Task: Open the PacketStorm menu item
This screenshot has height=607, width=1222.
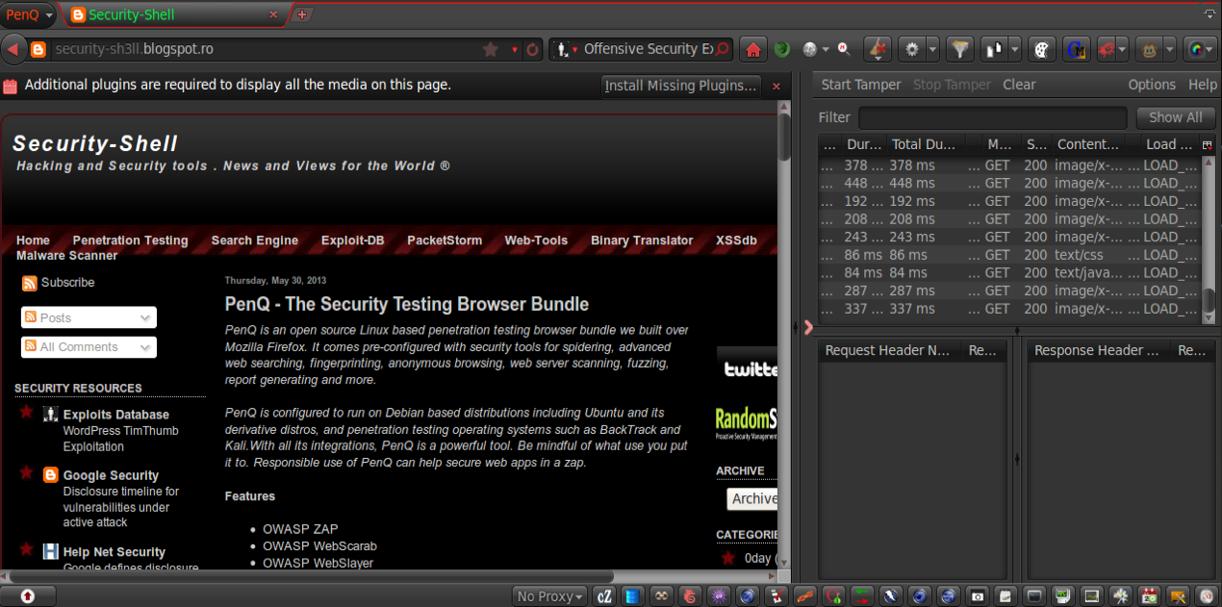Action: (445, 240)
